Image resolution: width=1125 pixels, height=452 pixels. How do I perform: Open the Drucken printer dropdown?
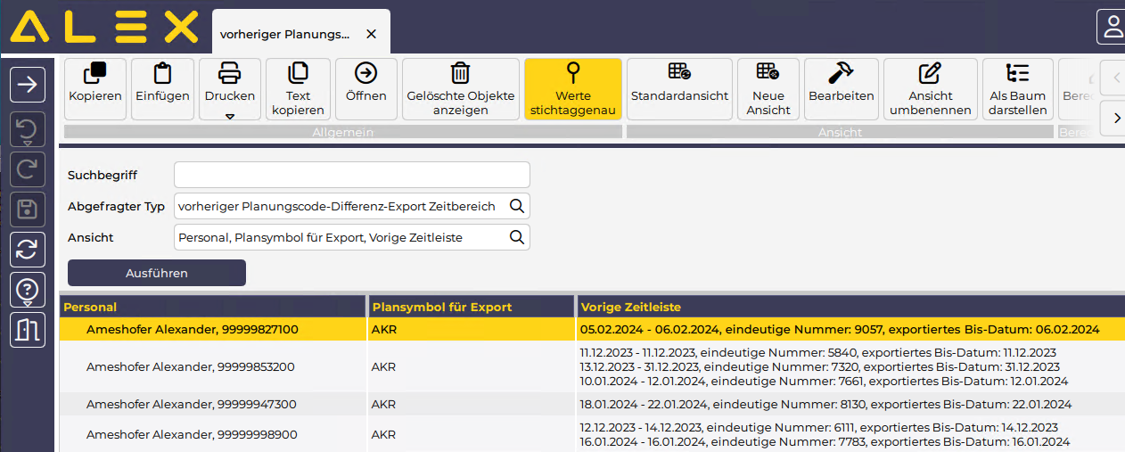coord(230,89)
